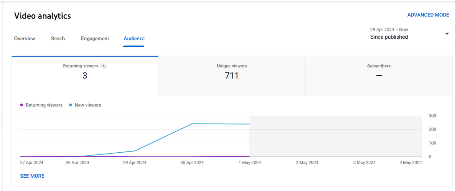Open Advanced Mode
Screen dimensions: 455x191
click(428, 15)
